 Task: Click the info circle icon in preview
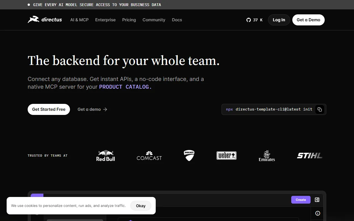(317, 213)
